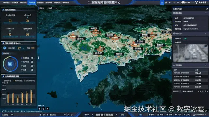Step the timeline date forward
209x117 pixels.
[116, 115]
